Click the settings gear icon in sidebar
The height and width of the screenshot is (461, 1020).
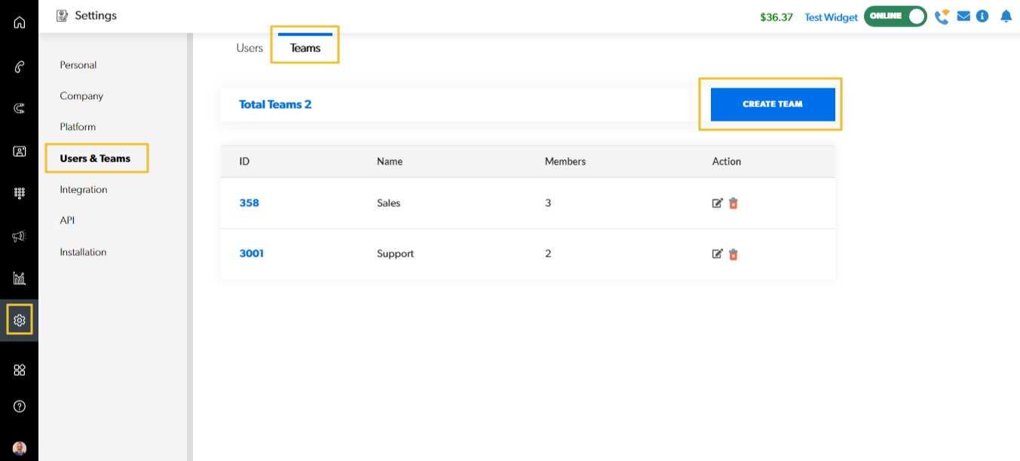coord(20,320)
